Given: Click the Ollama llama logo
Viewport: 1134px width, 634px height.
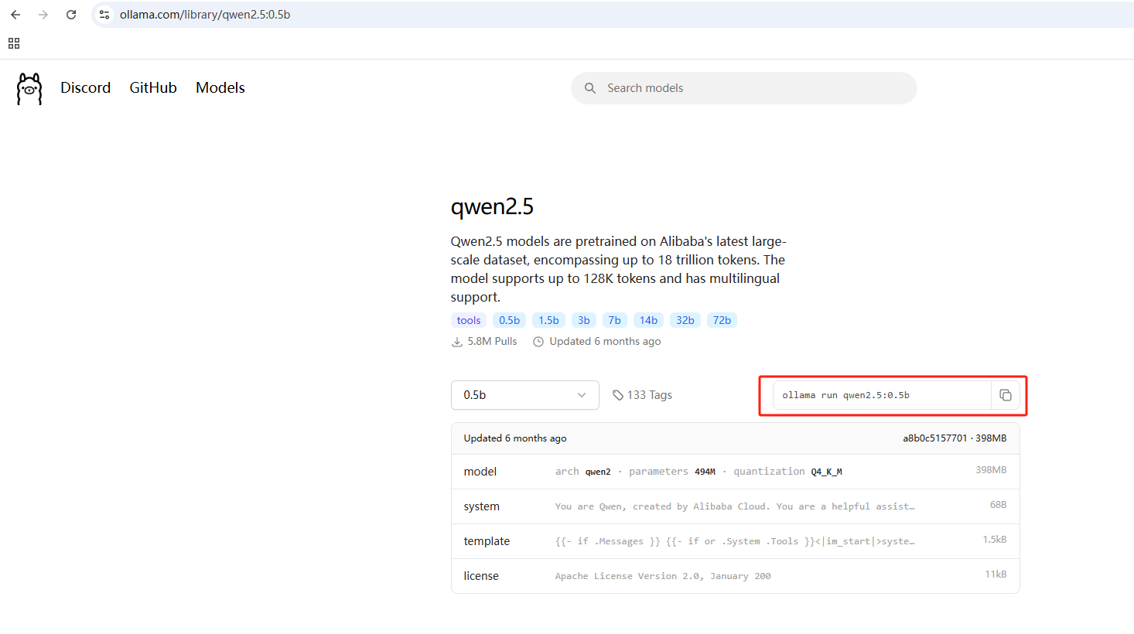Looking at the screenshot, I should click(x=29, y=89).
